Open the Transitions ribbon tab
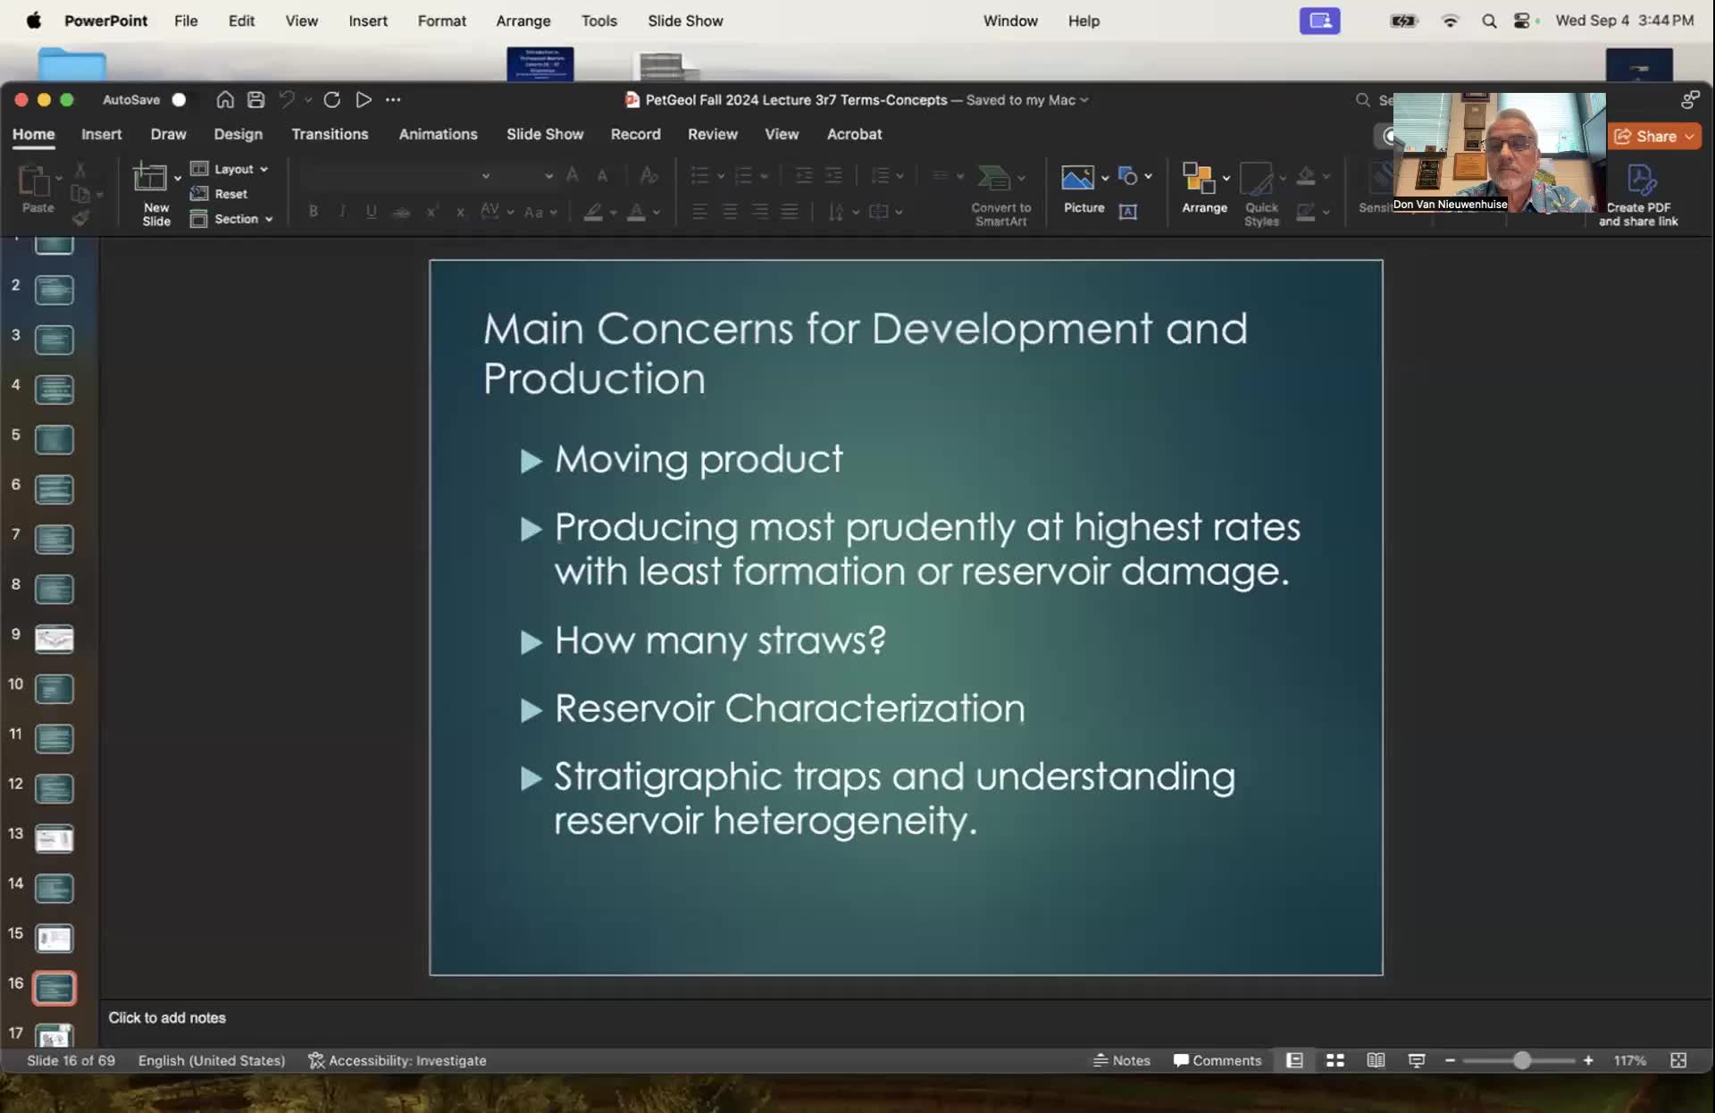Screen dimensions: 1715x1113 click(x=330, y=134)
